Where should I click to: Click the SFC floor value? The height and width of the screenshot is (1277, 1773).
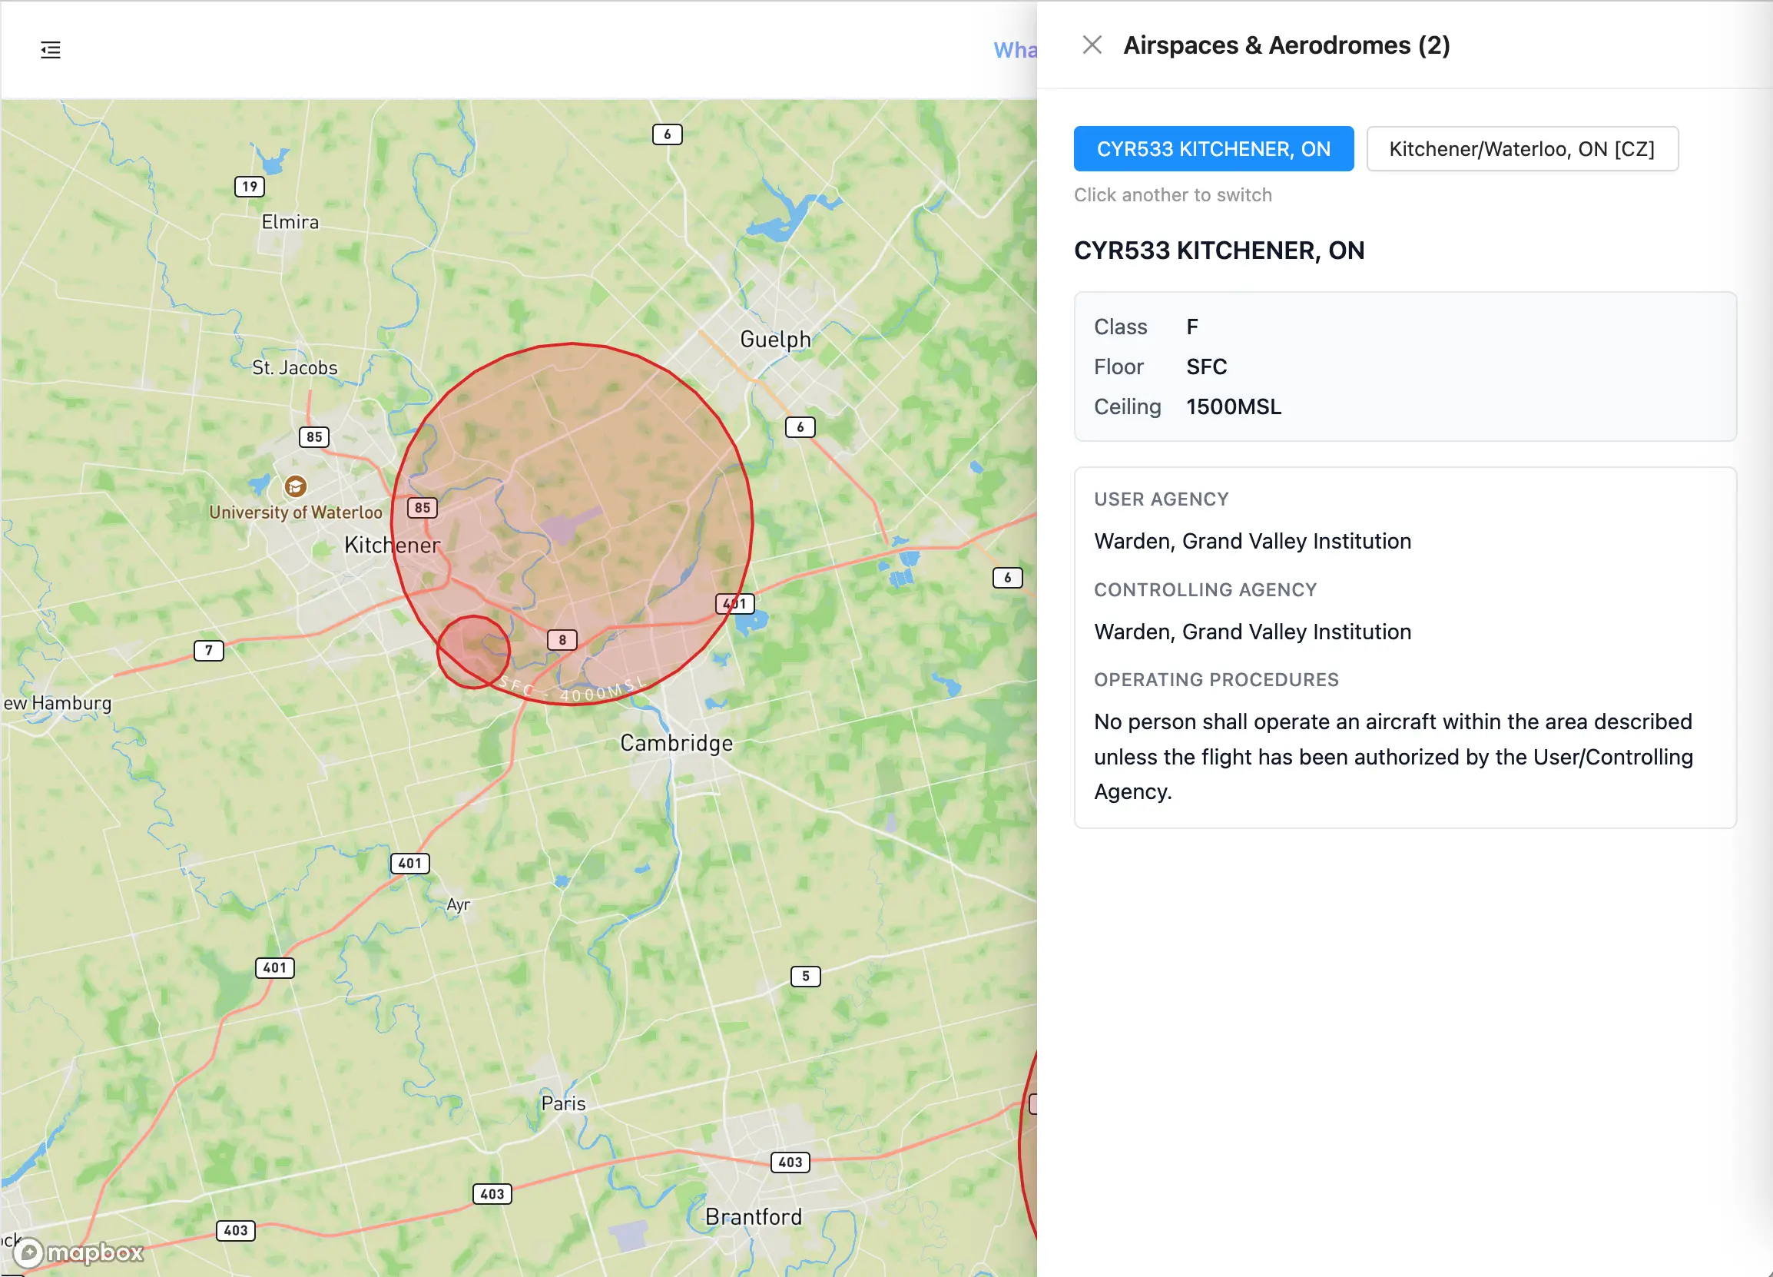point(1206,367)
